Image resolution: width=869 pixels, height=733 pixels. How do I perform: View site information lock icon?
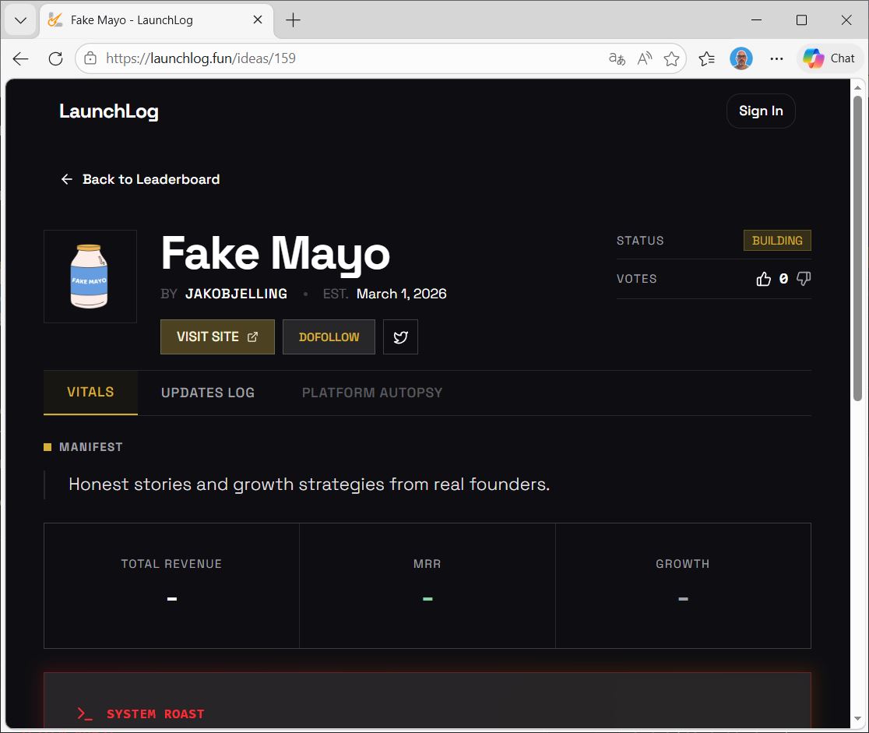(x=90, y=58)
